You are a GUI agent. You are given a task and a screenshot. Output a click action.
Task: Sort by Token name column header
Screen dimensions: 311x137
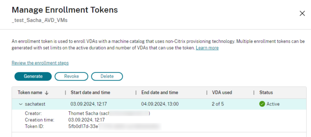pos(29,92)
